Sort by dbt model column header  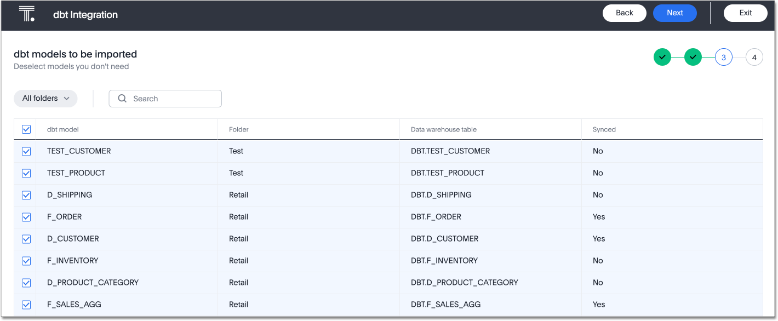63,130
